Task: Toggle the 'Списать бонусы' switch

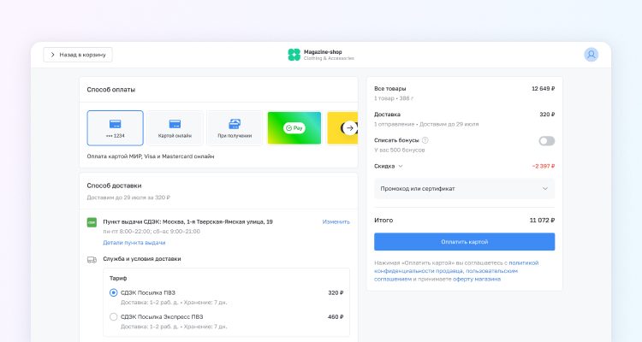Action: (x=547, y=141)
